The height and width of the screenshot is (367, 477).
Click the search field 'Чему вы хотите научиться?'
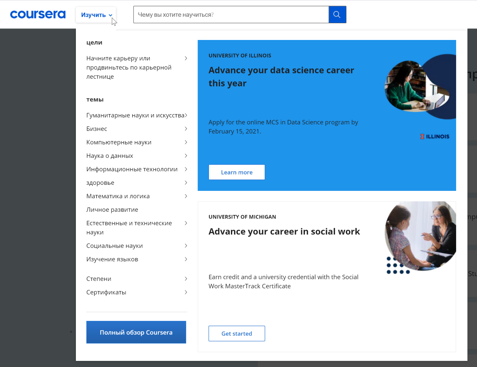tap(231, 15)
